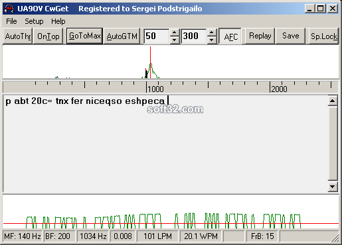
Task: Click the 'MF: 140 Hz' status cell
Action: [23, 236]
